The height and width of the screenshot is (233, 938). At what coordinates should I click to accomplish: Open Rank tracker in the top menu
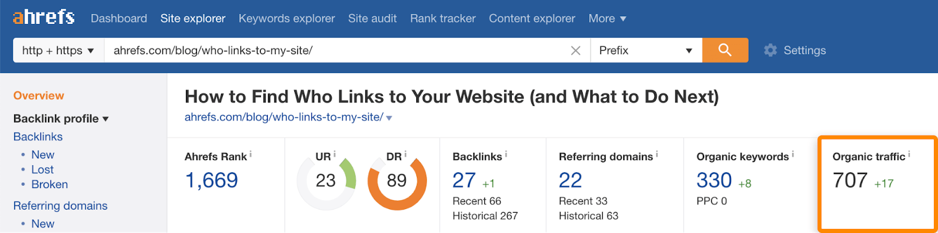tap(443, 19)
